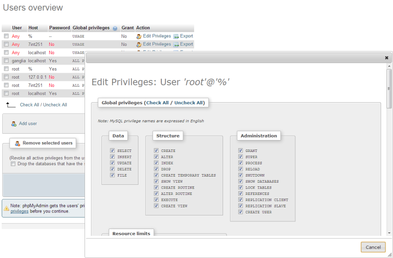
Task: Close the Edit Privileges dialog with X
Action: [x=387, y=57]
